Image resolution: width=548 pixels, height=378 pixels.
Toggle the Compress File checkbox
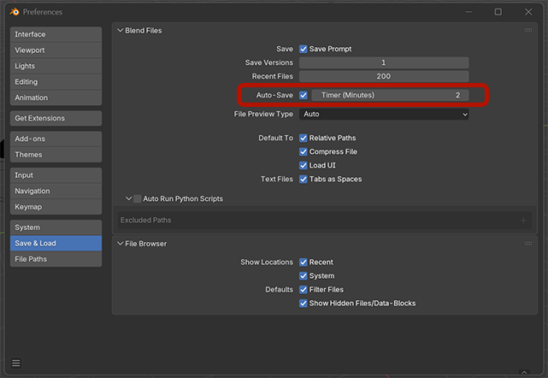[x=303, y=152]
